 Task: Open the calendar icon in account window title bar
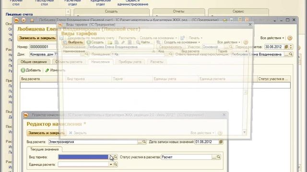[247, 20]
